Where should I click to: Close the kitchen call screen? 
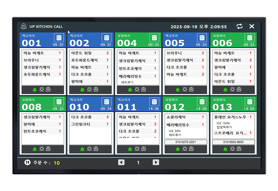[252, 26]
